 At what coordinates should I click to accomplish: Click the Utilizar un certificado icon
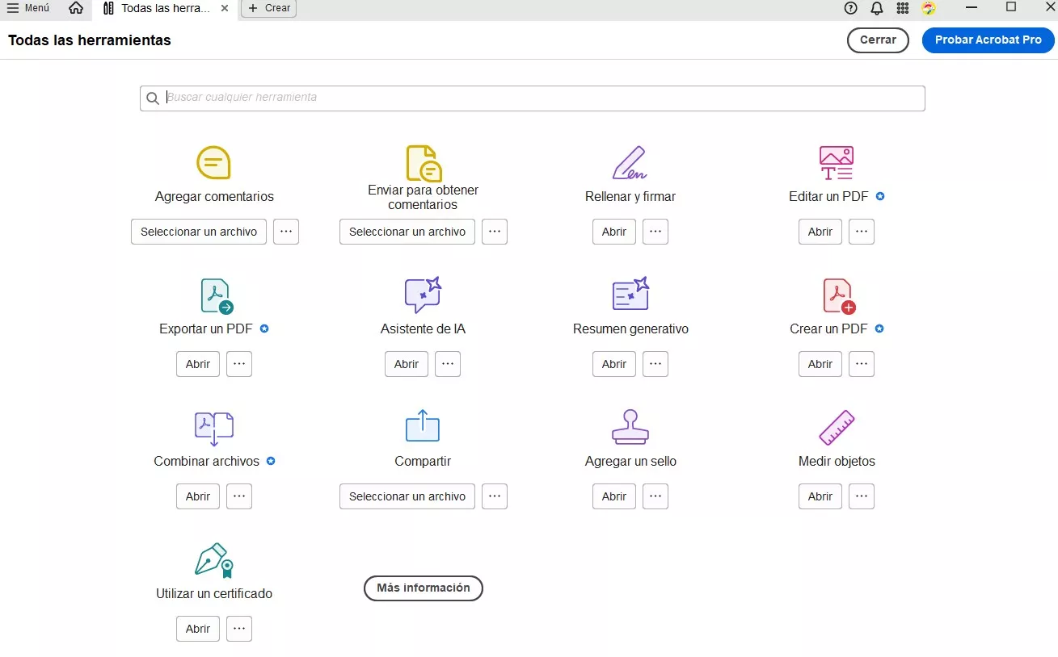pos(214,560)
